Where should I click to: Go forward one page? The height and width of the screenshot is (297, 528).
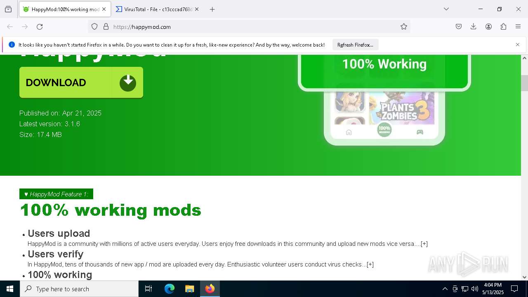pyautogui.click(x=25, y=27)
